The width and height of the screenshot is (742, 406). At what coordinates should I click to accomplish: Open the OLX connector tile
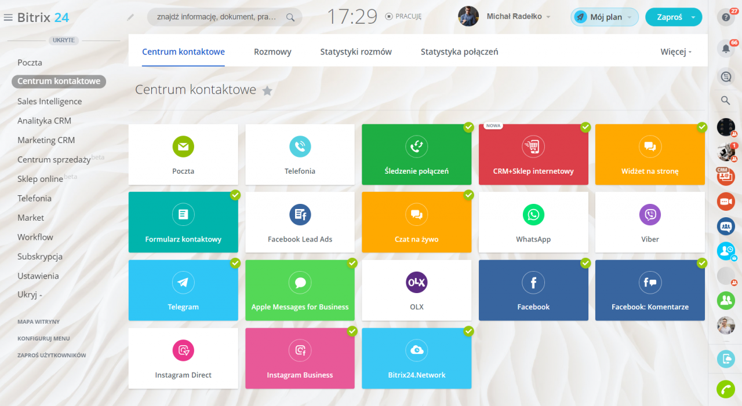[x=416, y=290]
